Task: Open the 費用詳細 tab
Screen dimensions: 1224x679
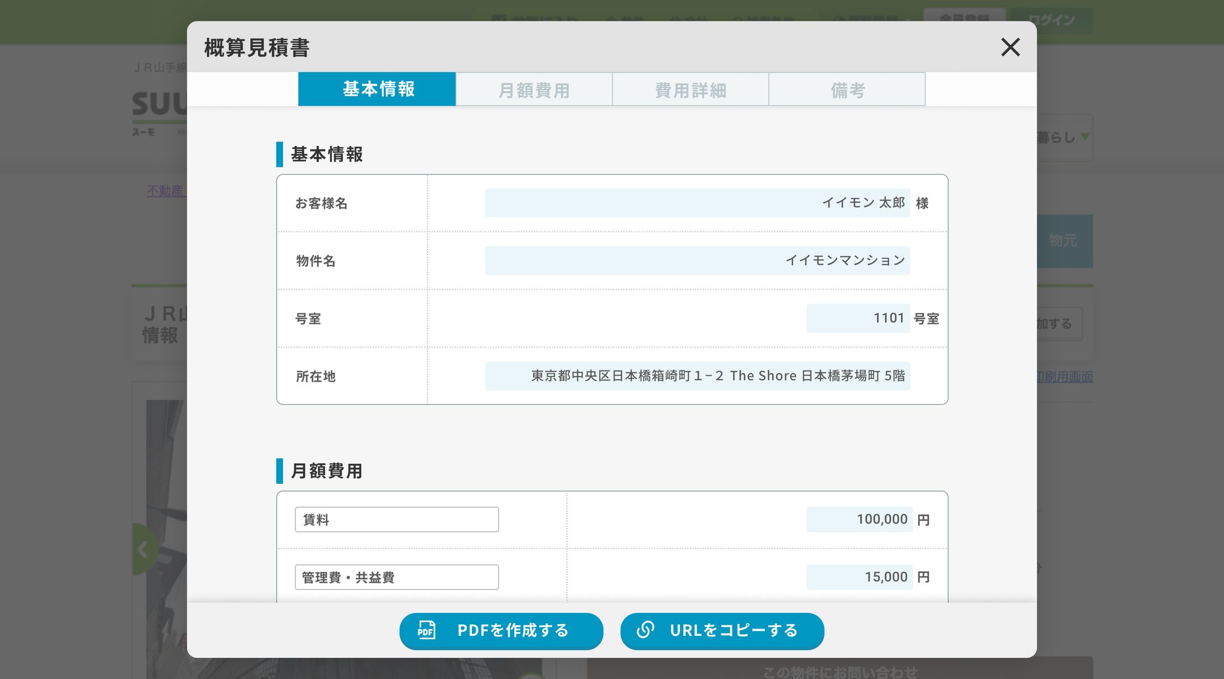Action: pyautogui.click(x=690, y=89)
